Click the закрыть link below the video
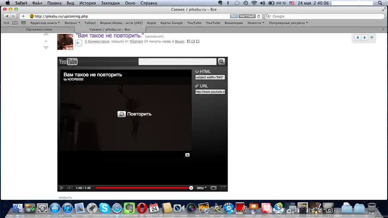 tap(65, 197)
